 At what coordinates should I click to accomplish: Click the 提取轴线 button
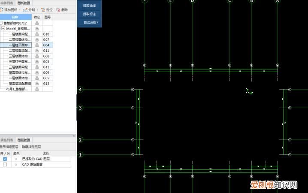(89, 6)
